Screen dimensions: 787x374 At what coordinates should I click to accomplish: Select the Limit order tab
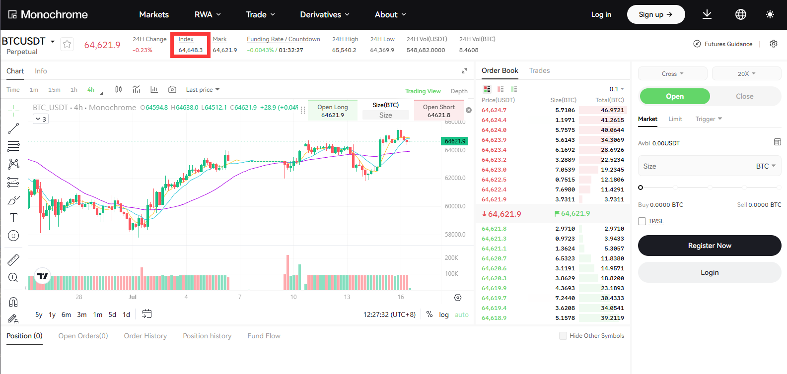point(675,119)
